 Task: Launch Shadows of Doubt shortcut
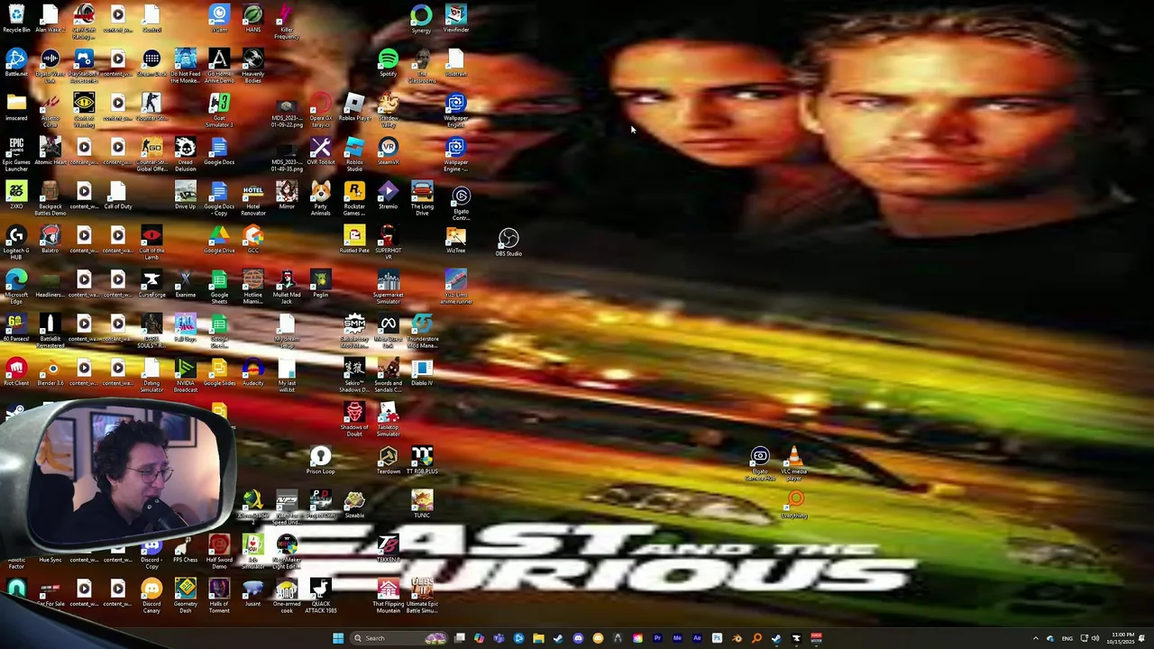tap(354, 418)
